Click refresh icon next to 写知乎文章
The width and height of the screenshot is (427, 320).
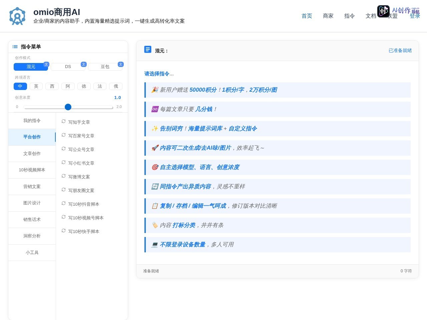[63, 121]
